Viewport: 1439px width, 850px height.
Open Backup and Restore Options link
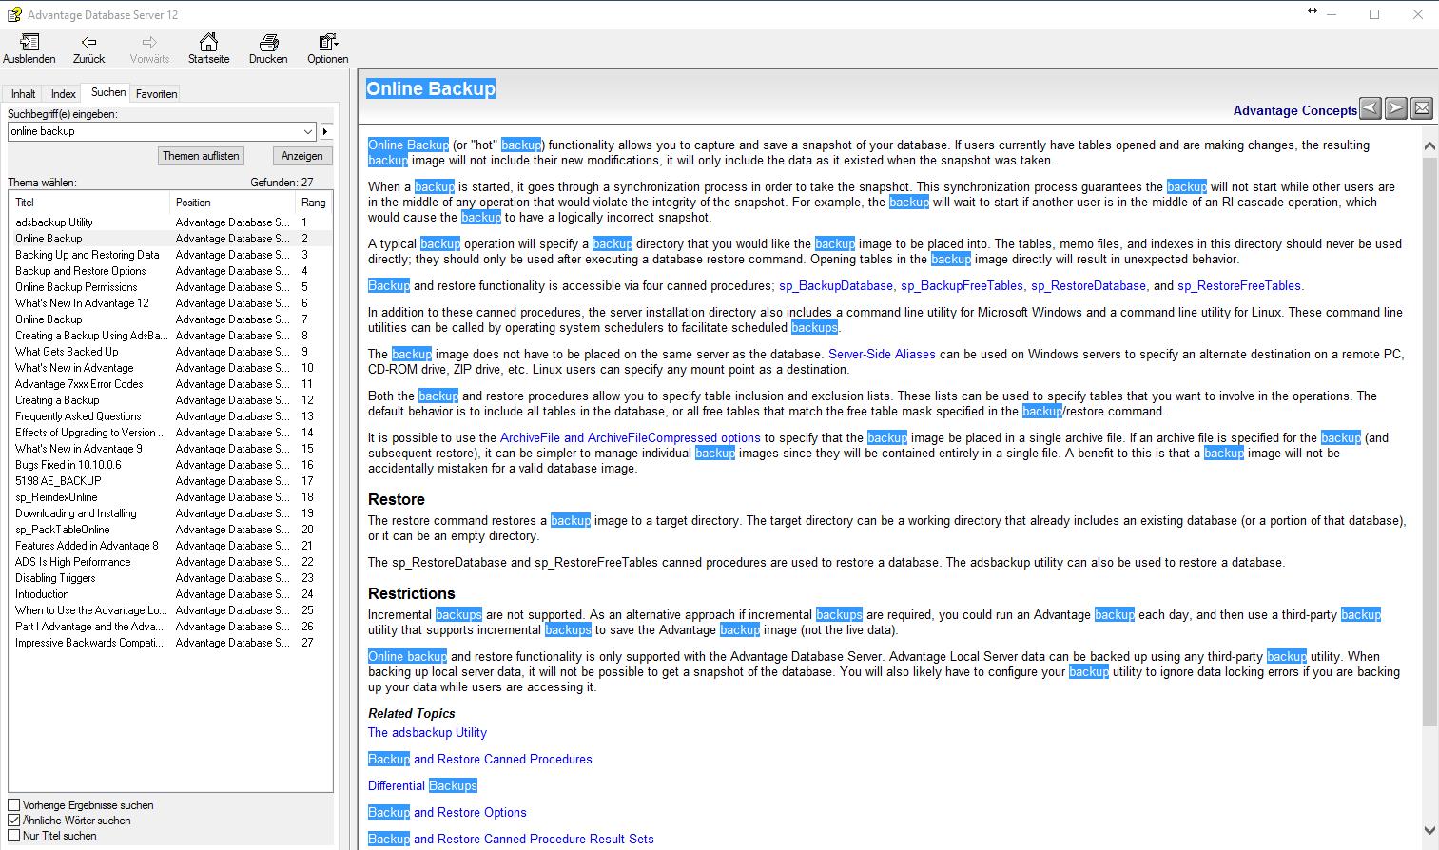[447, 813]
